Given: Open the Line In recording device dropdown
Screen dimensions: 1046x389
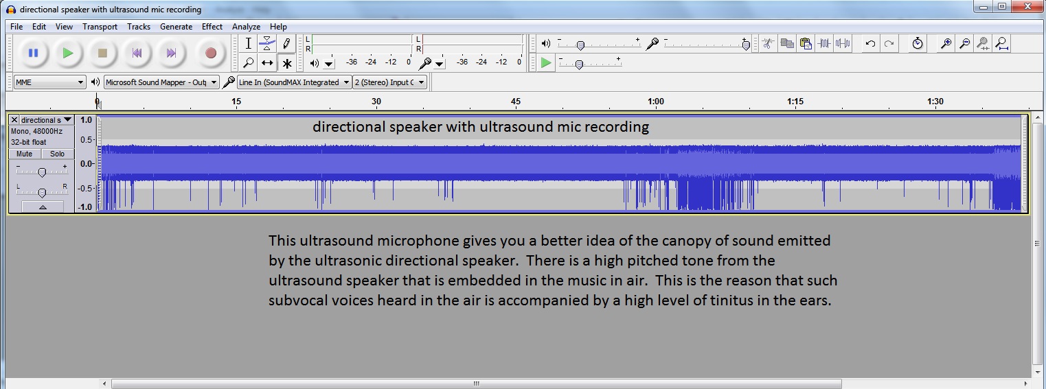Looking at the screenshot, I should pos(294,82).
